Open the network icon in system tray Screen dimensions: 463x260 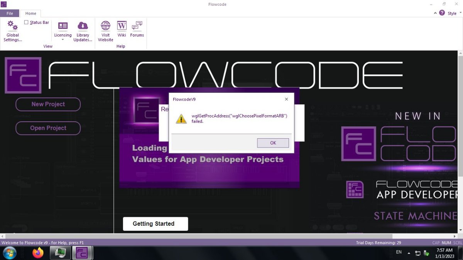418,253
